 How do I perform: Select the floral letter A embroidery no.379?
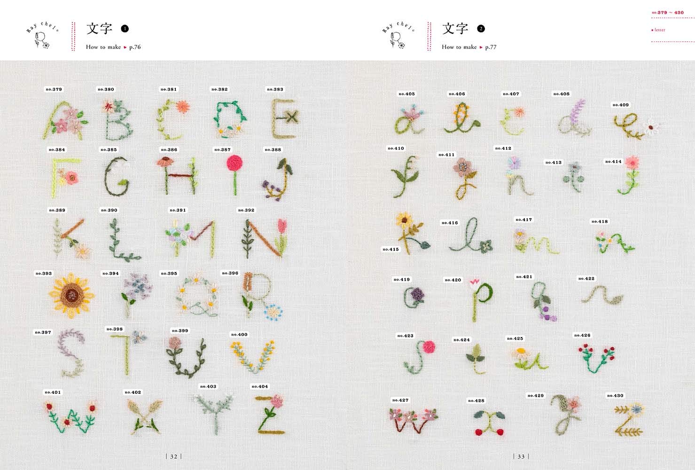click(65, 120)
